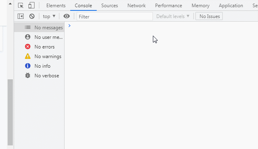Click the page scrollbar up arrow
This screenshot has height=149, width=258.
coord(10,4)
